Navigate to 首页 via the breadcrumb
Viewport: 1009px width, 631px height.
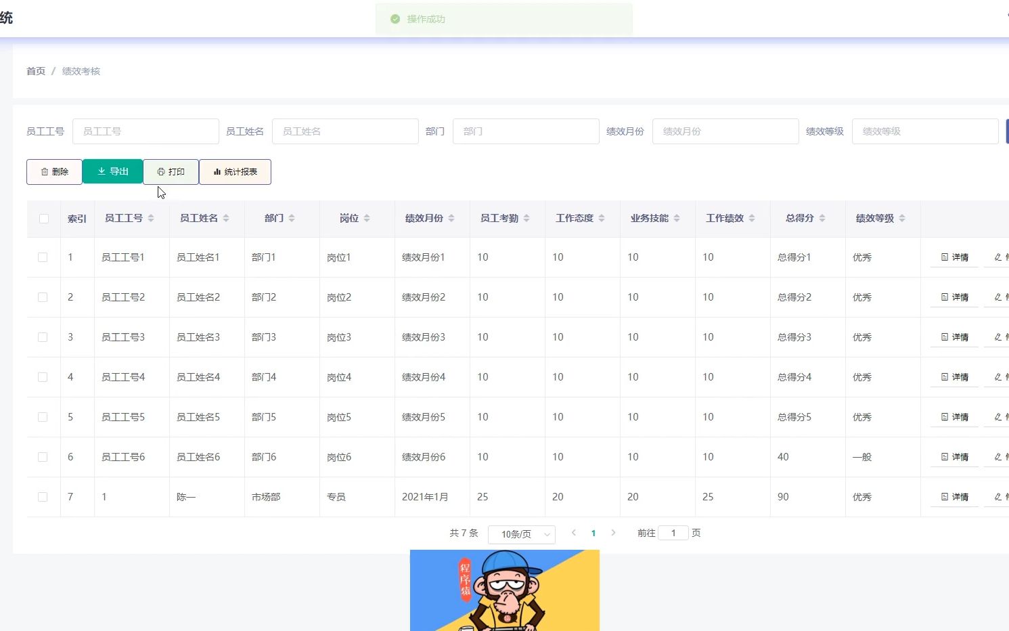[x=35, y=70]
